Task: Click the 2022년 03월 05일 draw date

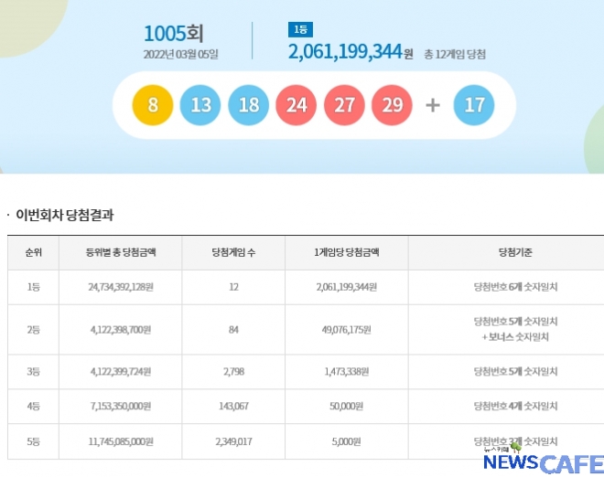Action: pyautogui.click(x=180, y=54)
